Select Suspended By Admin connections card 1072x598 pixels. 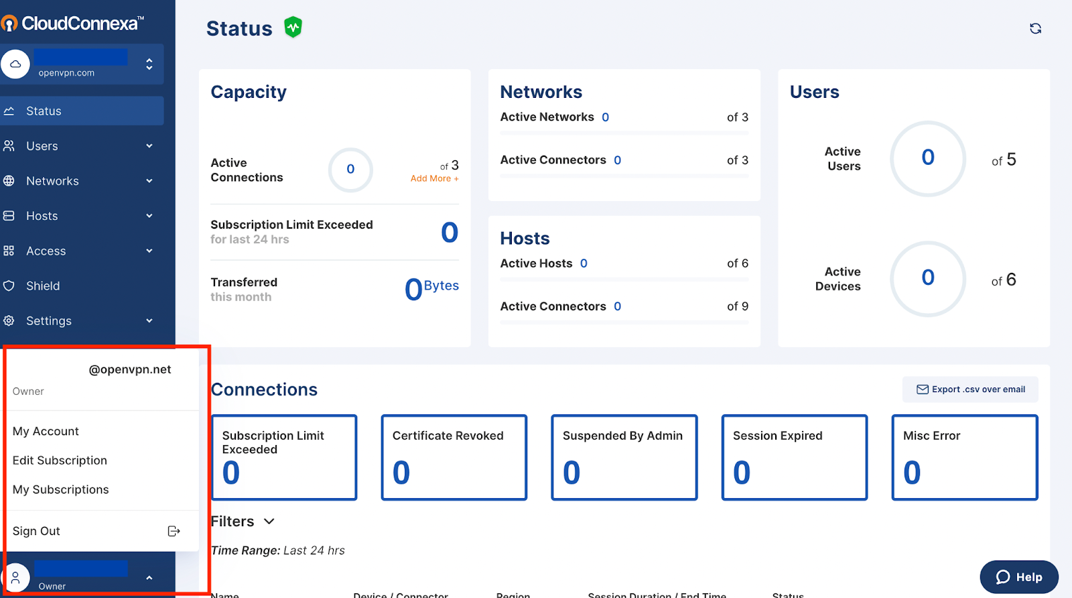pos(624,458)
